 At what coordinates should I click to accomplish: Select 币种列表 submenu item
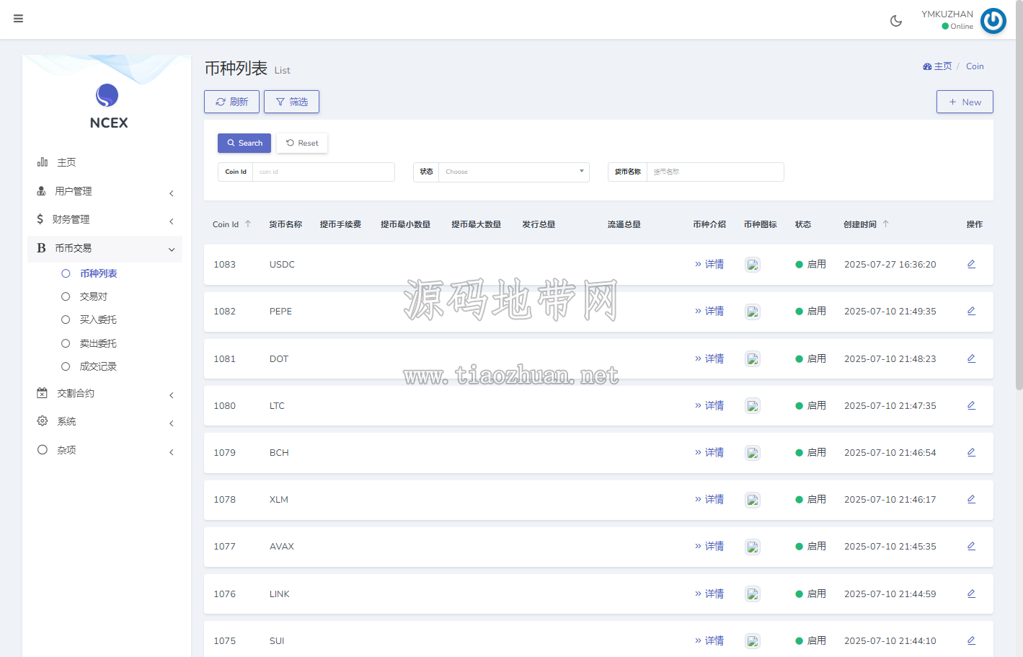(x=98, y=273)
